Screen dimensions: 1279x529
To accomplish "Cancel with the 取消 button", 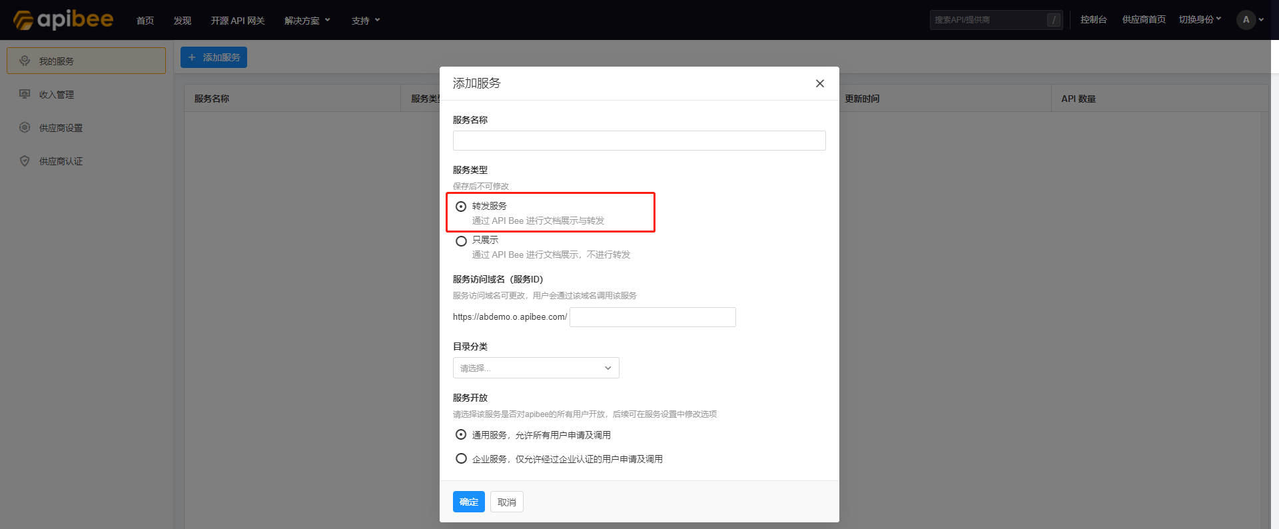I will [x=507, y=502].
